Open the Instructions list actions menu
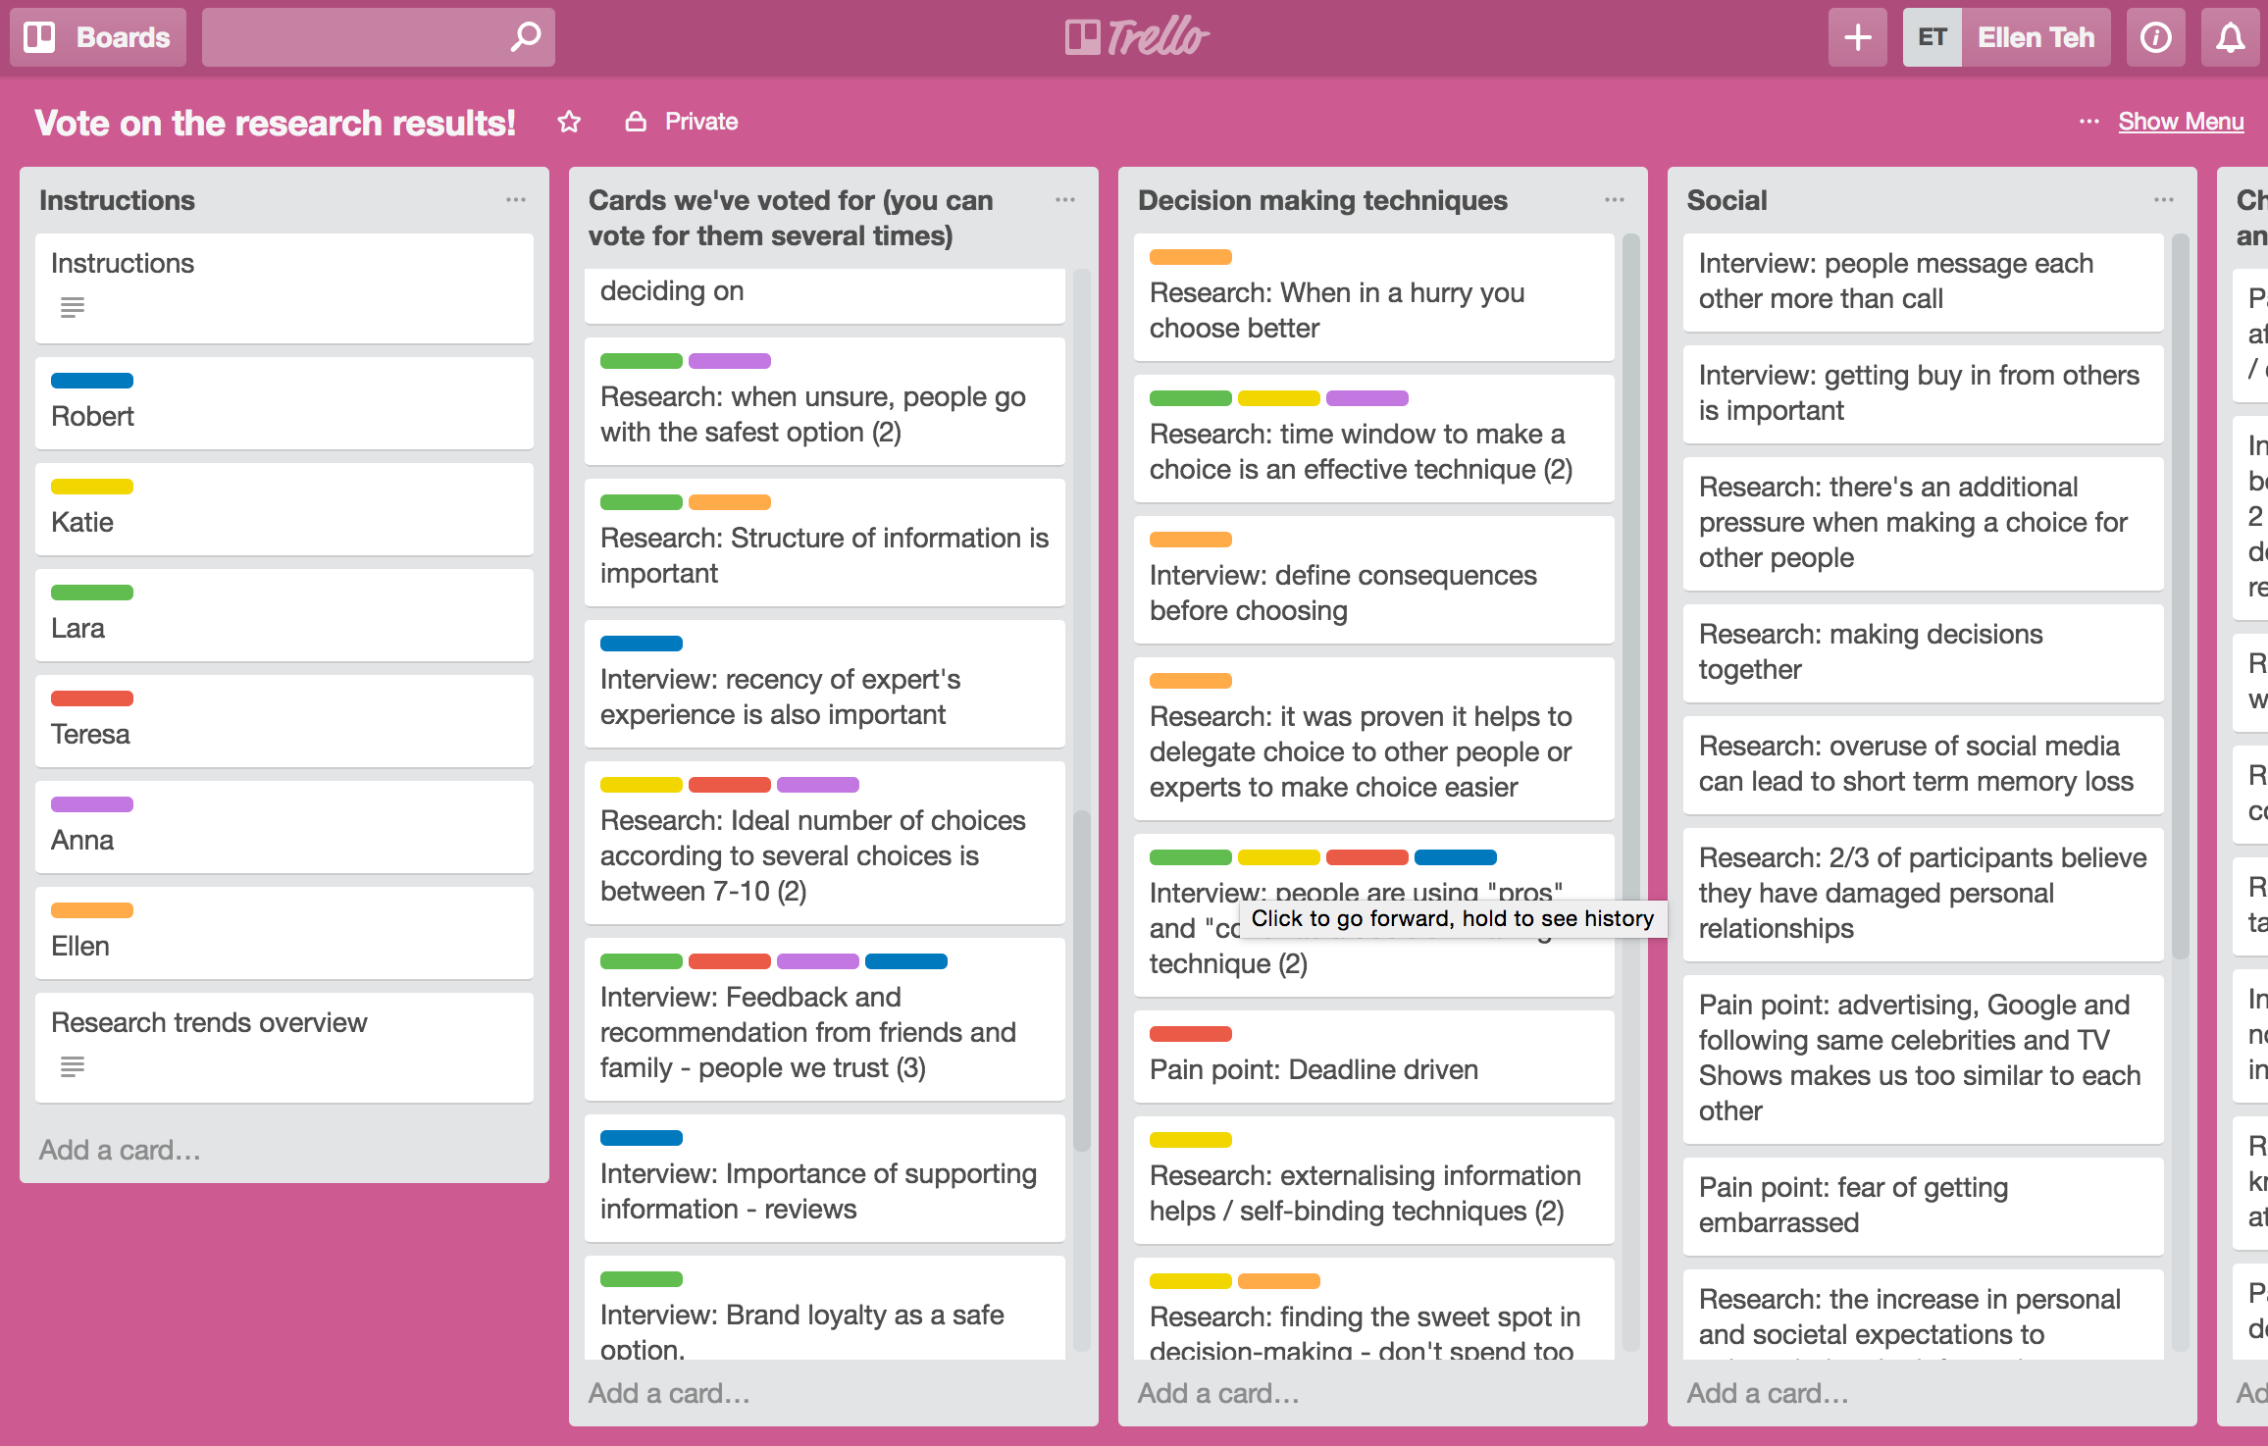 pyautogui.click(x=516, y=200)
